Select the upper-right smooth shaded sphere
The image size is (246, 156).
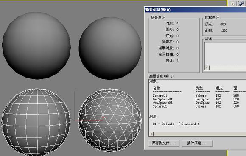coord(110,48)
